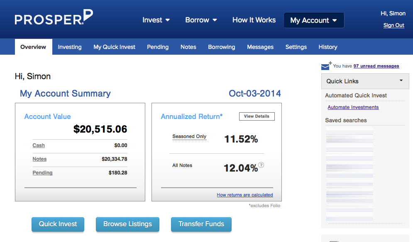
Task: Open the History tab
Action: coord(328,47)
